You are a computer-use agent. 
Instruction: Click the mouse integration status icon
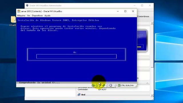pos(116,85)
